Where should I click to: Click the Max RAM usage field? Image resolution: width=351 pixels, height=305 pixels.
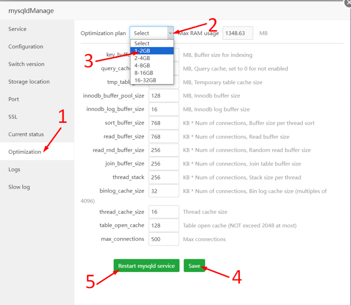pos(238,33)
